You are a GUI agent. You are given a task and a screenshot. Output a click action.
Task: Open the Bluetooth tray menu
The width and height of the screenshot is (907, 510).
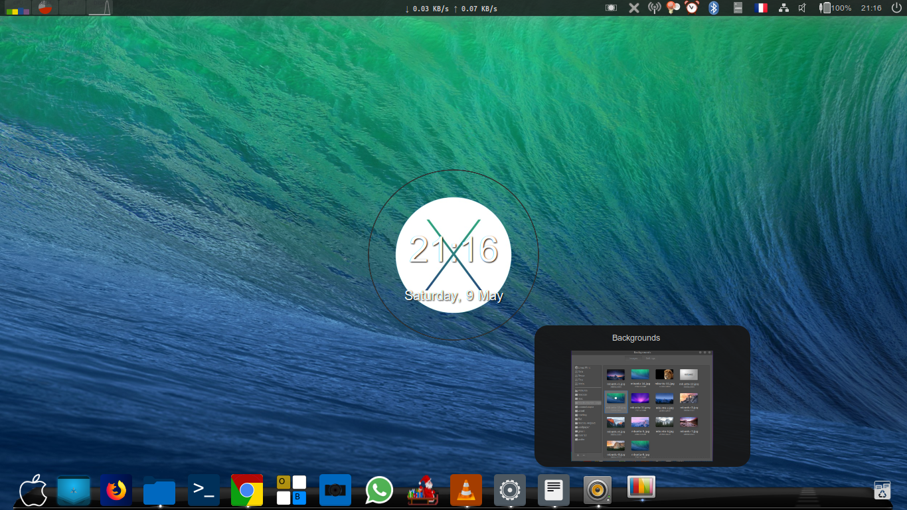point(714,8)
